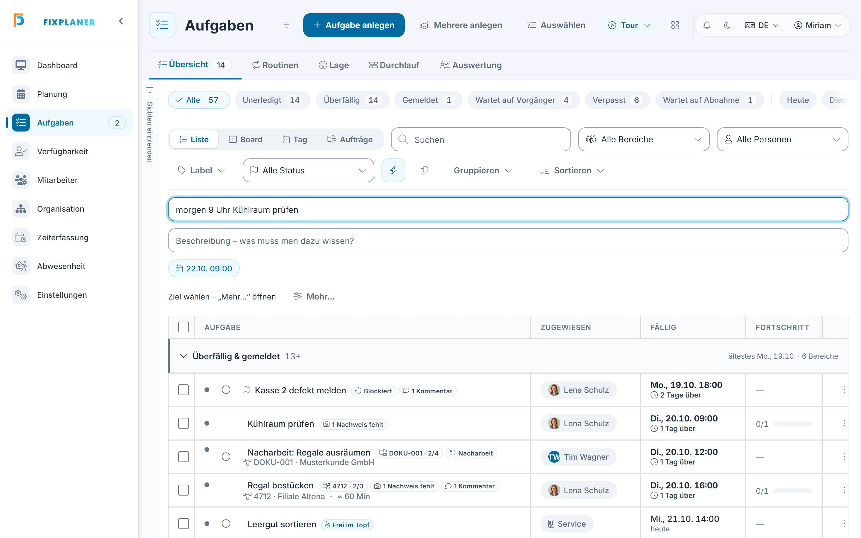The width and height of the screenshot is (861, 538).
Task: Open Einstellungen gear icon
Action: (x=21, y=295)
